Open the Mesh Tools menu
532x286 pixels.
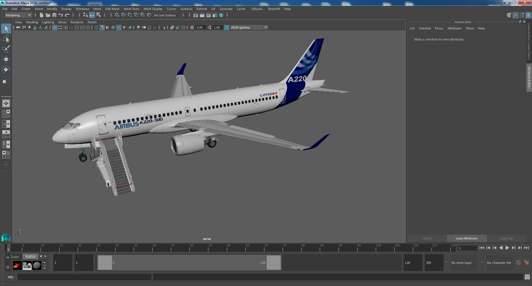click(131, 9)
